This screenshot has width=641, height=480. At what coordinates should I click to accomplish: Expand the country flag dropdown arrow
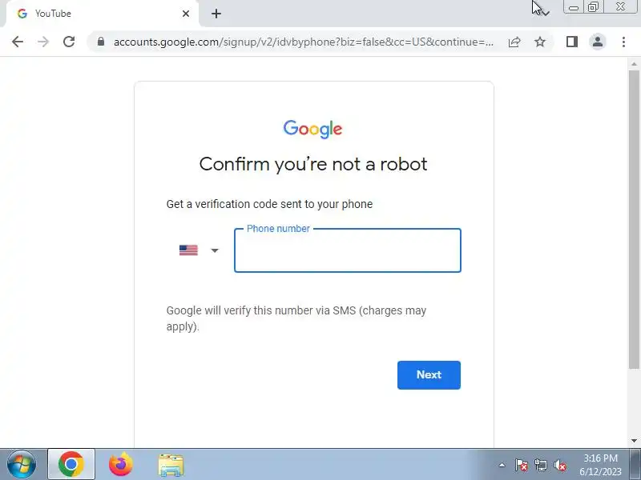click(x=215, y=250)
